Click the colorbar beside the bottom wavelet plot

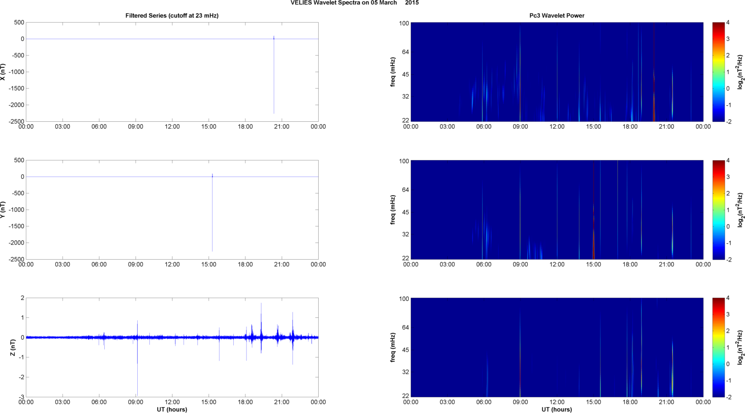click(x=719, y=347)
